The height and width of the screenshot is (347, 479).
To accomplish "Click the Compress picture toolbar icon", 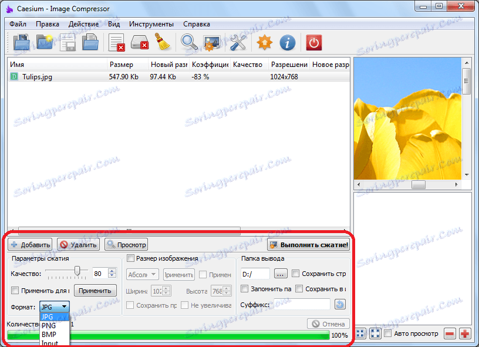I will click(212, 43).
